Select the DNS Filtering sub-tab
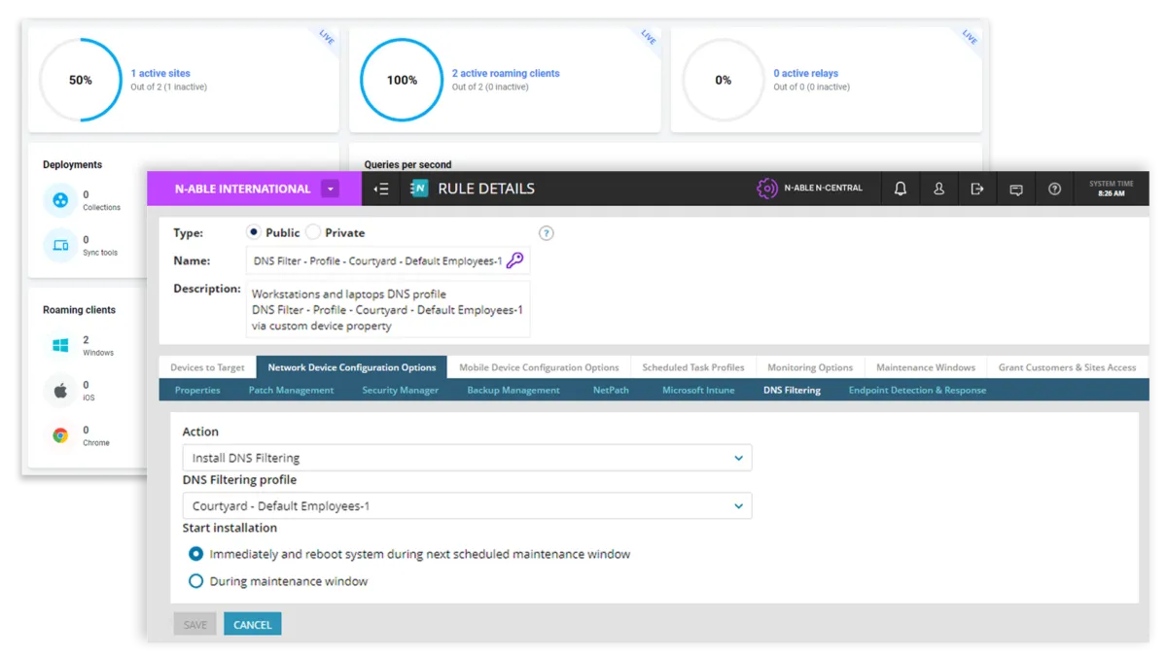 [x=792, y=390]
